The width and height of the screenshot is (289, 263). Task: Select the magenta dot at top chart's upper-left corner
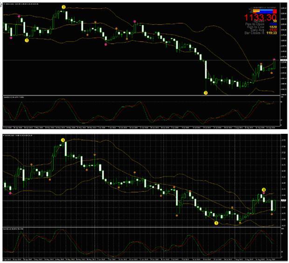[19, 16]
